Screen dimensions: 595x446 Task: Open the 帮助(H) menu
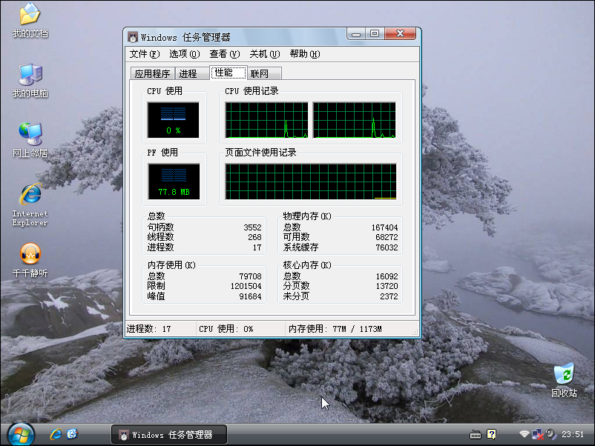[x=305, y=54]
